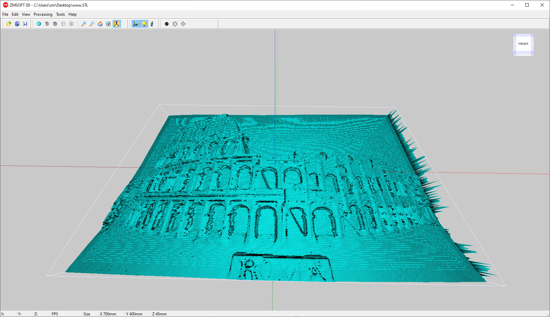Click the black checkmark circle icon
This screenshot has height=317, width=550.
pyautogui.click(x=167, y=24)
